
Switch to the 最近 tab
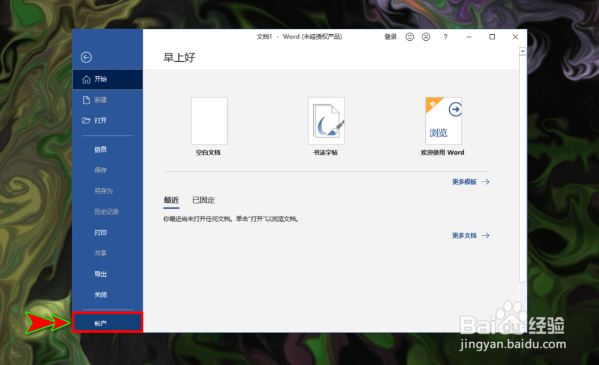coord(171,200)
